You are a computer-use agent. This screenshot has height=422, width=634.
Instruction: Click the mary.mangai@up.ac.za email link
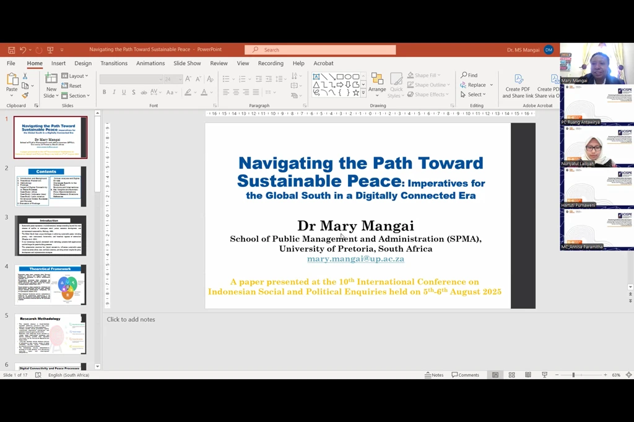(x=355, y=259)
